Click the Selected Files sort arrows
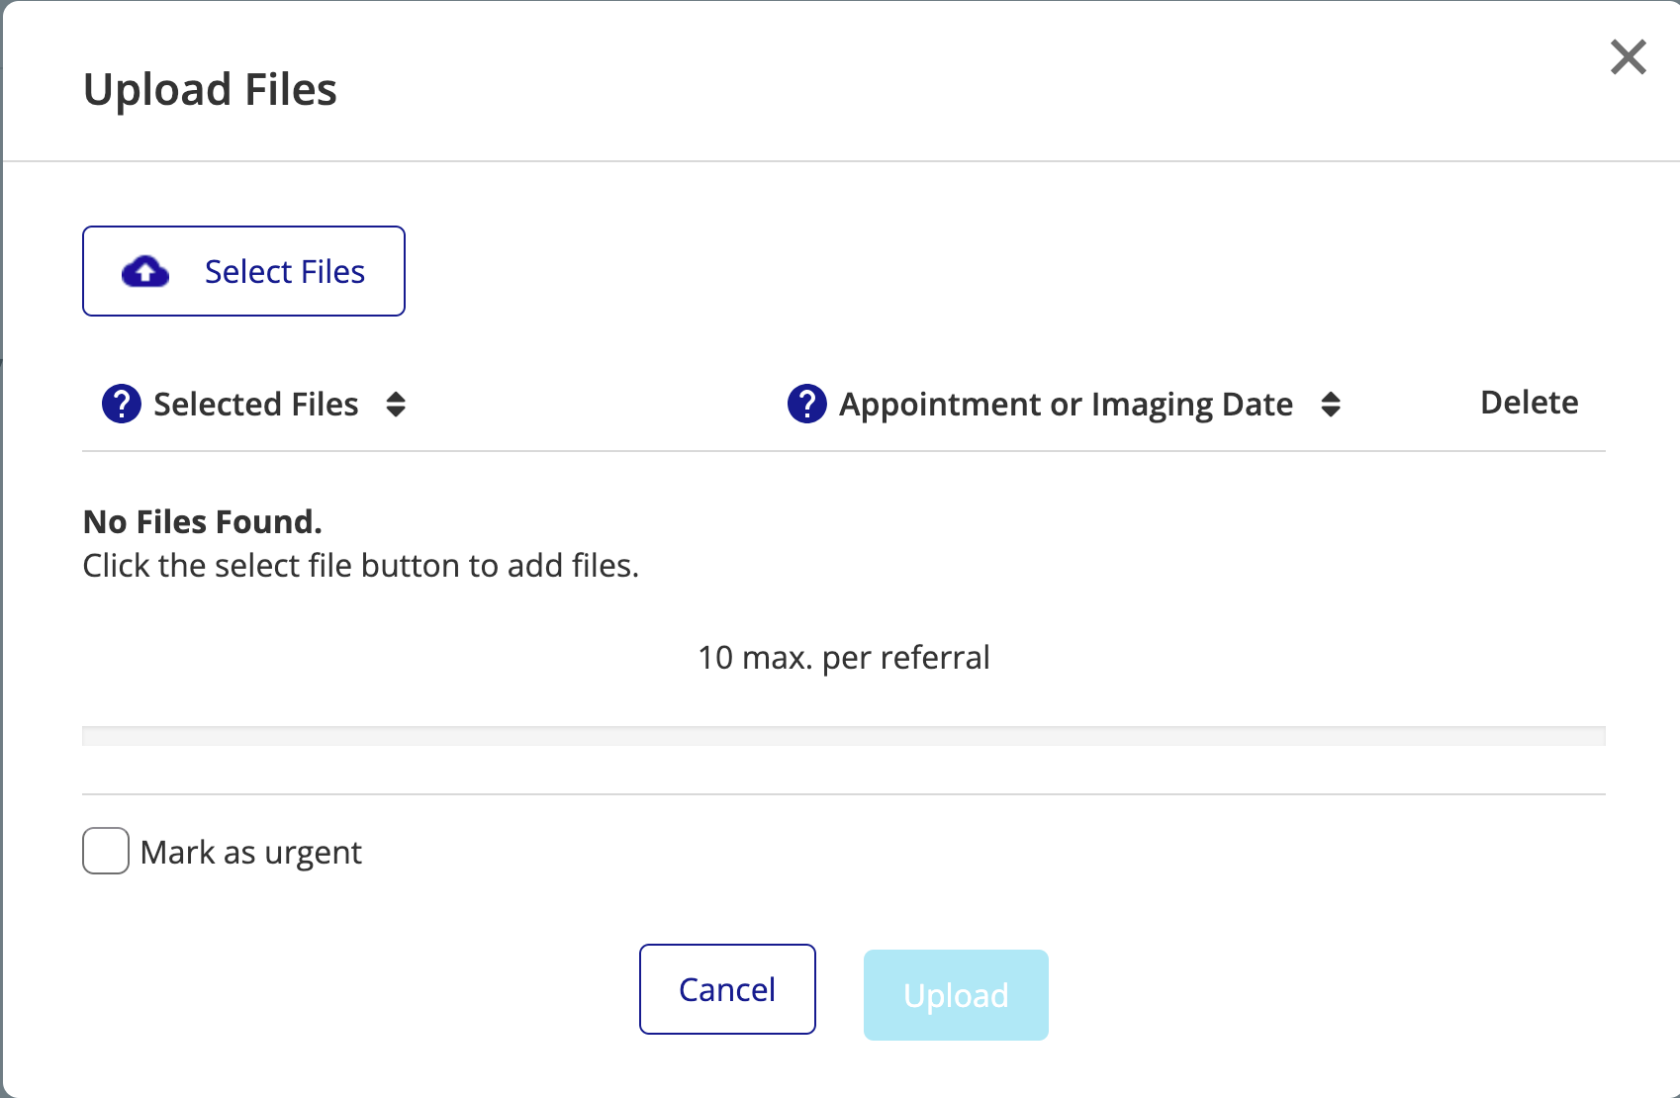Screen dimensions: 1680x1098 click(x=397, y=404)
